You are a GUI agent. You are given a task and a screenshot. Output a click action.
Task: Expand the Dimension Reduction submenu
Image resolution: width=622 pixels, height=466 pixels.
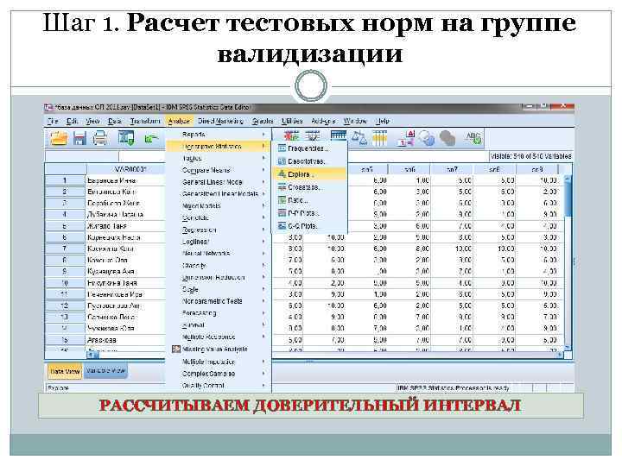[x=219, y=277]
